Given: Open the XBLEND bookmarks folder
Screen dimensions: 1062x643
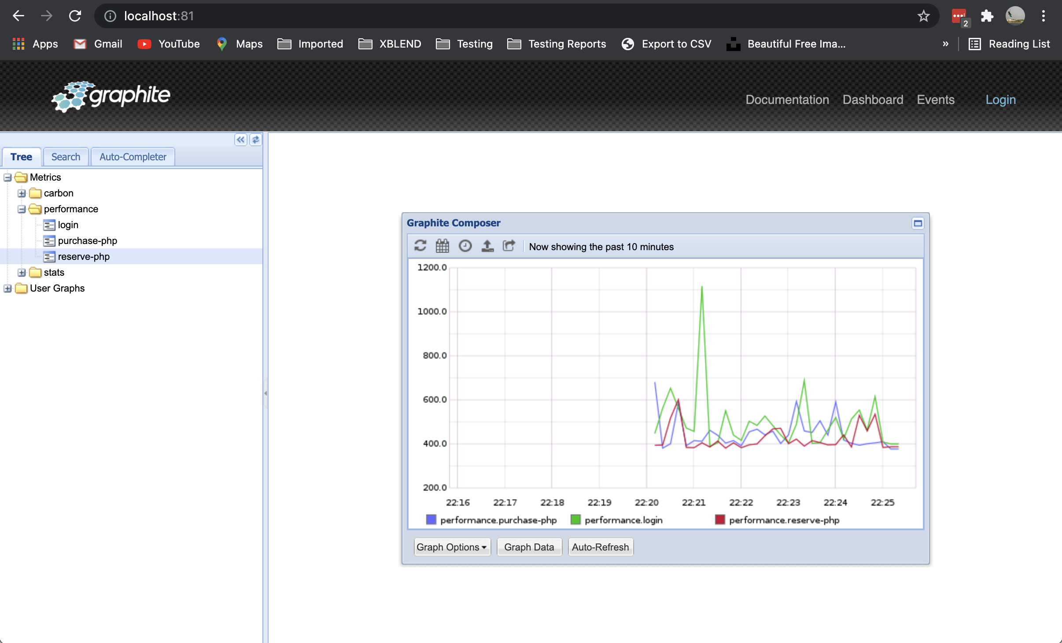Looking at the screenshot, I should pos(390,44).
